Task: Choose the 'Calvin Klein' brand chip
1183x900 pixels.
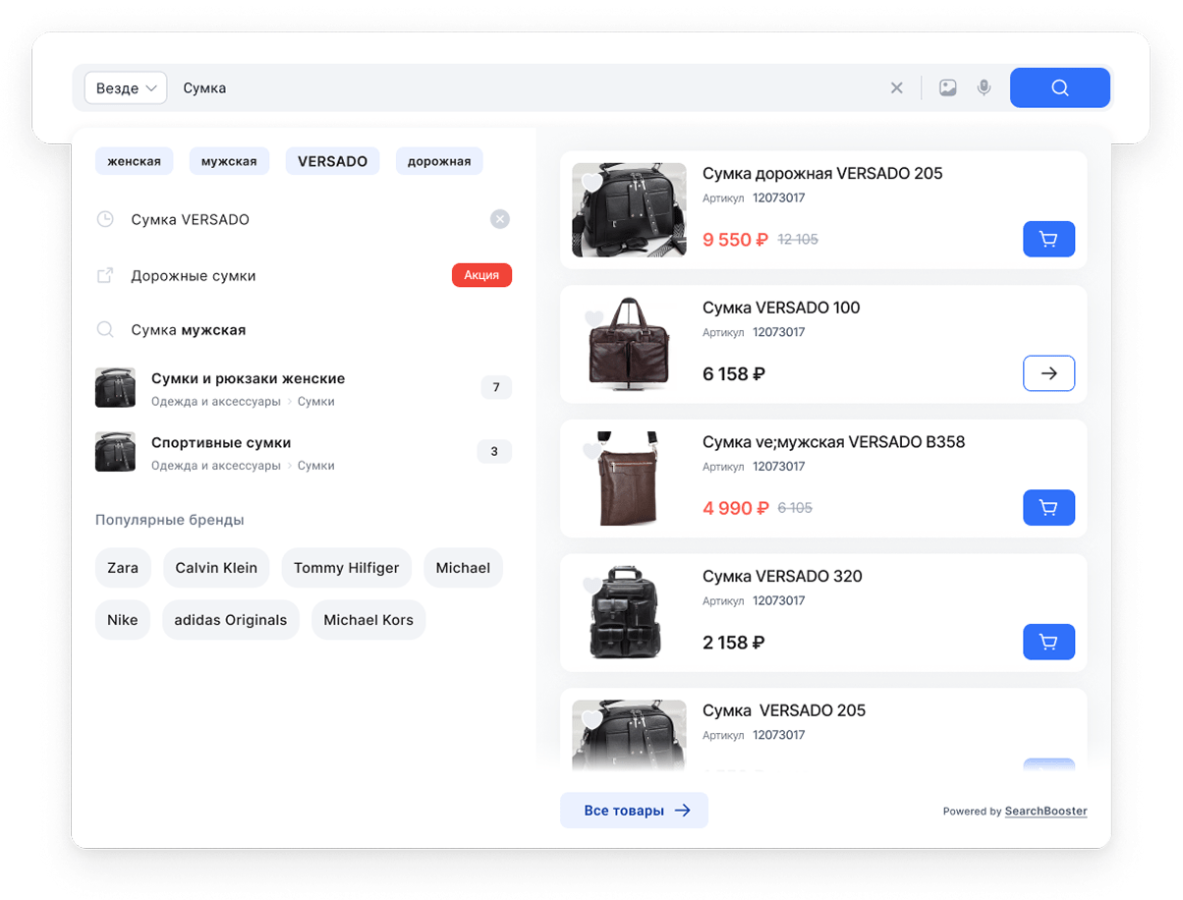Action: point(216,568)
